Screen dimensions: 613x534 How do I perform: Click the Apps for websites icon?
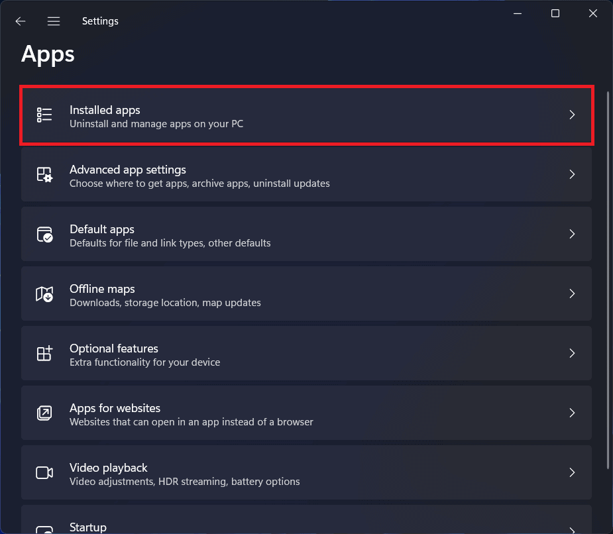(44, 413)
